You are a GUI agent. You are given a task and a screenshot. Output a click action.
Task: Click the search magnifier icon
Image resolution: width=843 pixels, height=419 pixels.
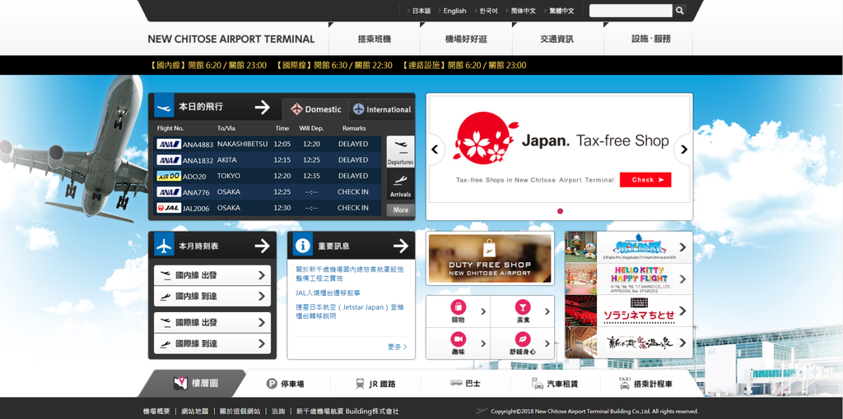[x=679, y=10]
